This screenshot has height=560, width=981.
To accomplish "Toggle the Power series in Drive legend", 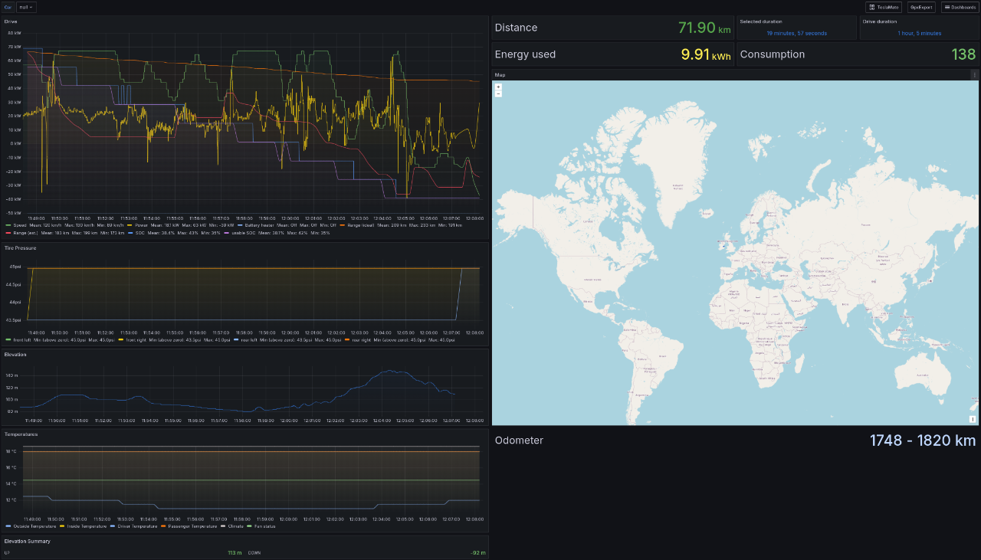I will (141, 226).
